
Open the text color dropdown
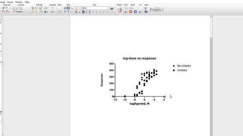point(112,8)
